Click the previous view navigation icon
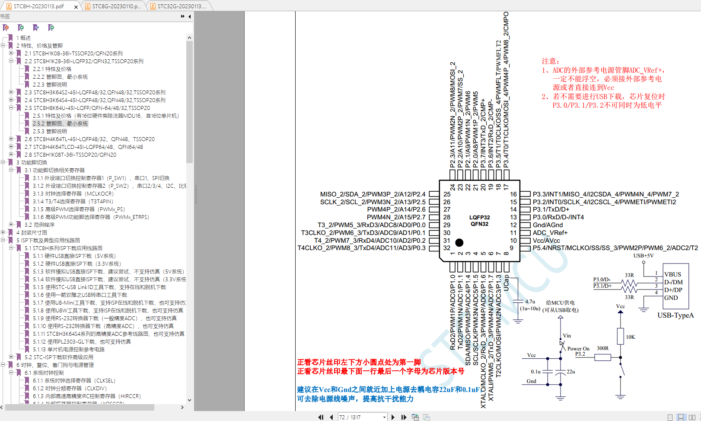This screenshot has height=421, width=701. (x=415, y=417)
